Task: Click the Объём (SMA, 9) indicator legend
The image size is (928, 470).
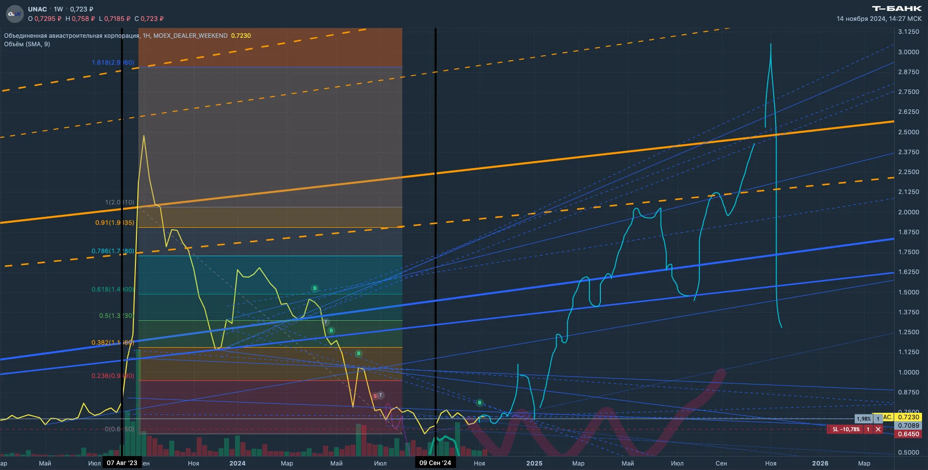Action: 27,44
